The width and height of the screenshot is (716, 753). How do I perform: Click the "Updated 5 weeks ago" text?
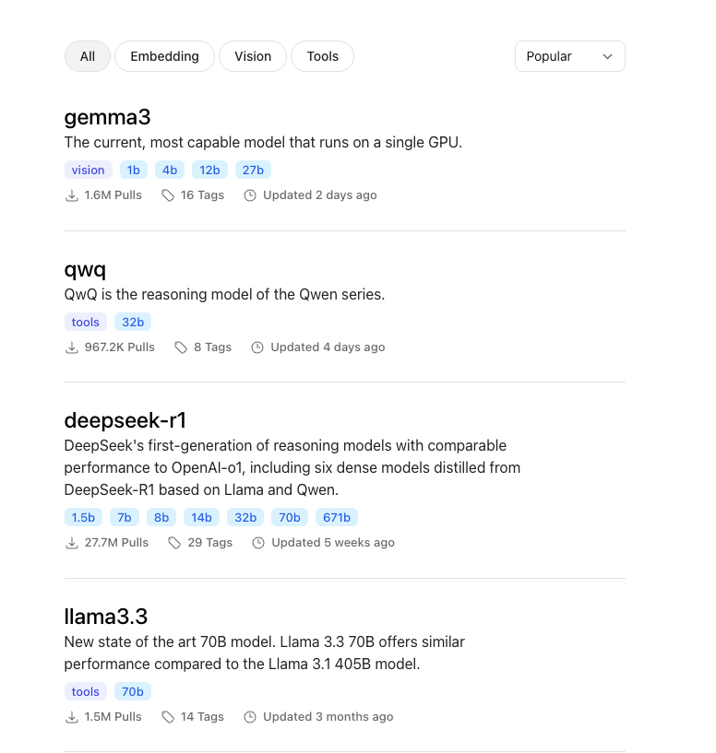coord(333,542)
